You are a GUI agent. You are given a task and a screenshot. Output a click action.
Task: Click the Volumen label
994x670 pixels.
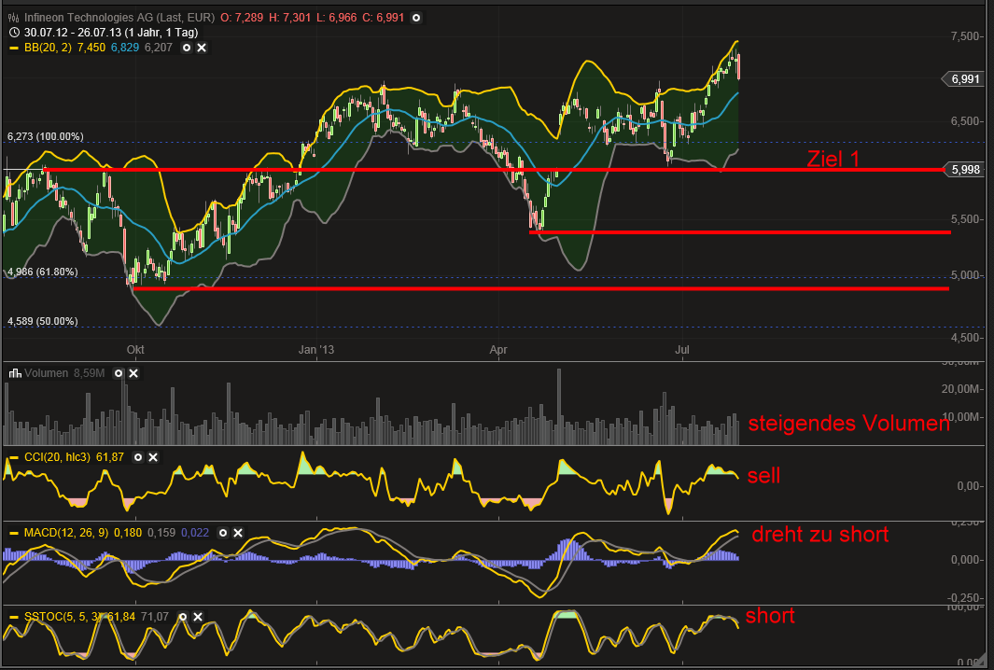(47, 373)
